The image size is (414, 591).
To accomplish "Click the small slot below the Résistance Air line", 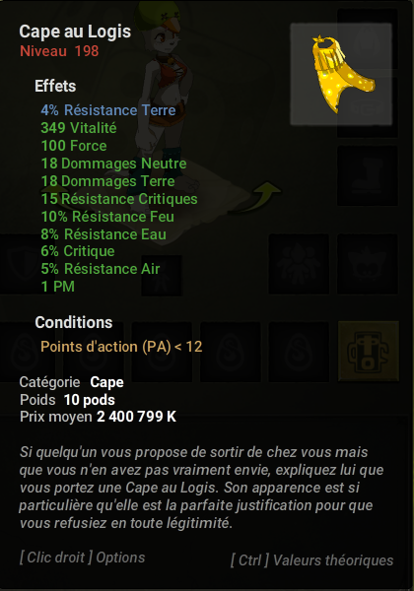I will click(162, 275).
